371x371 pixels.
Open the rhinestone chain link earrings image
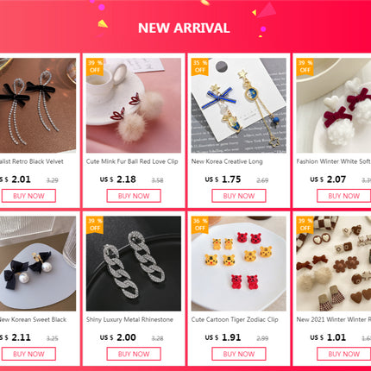pyautogui.click(x=134, y=263)
